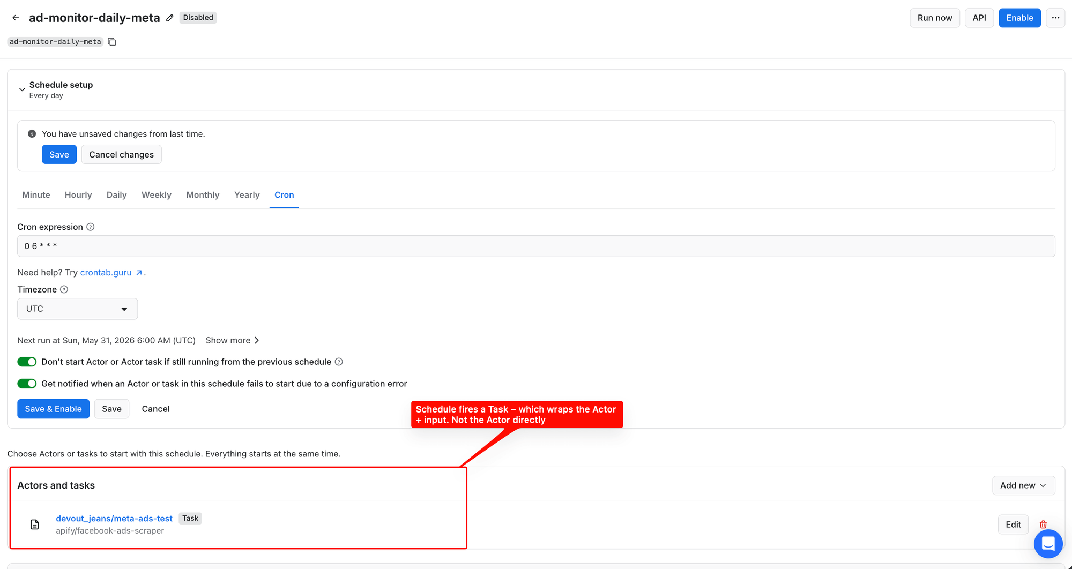Switch to the Hourly tab

[x=78, y=195]
